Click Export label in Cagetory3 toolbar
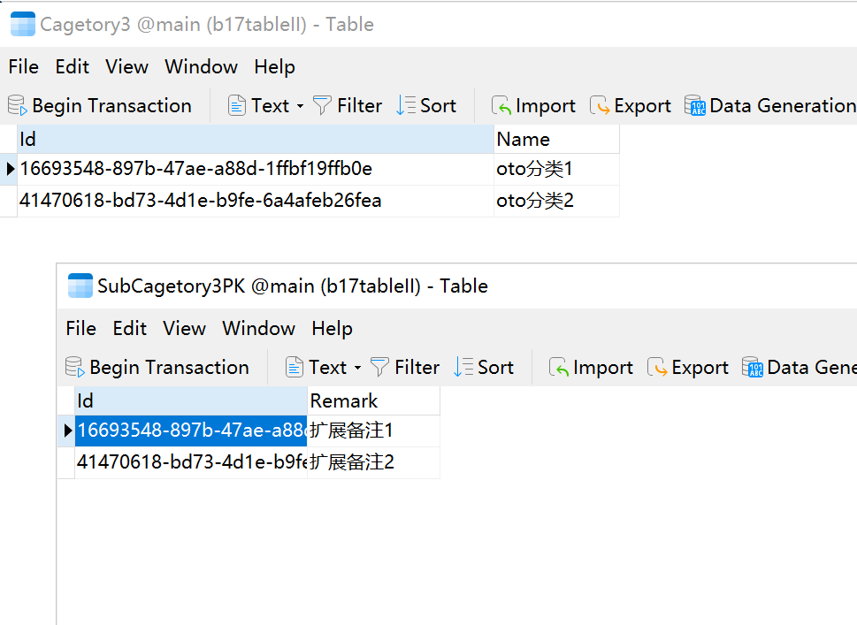Viewport: 857px width, 625px height. point(642,105)
